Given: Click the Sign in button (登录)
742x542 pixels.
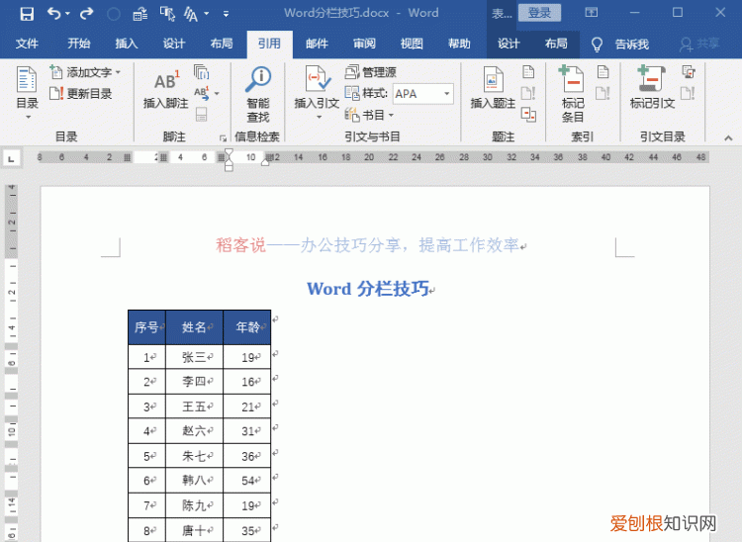Looking at the screenshot, I should click(x=539, y=13).
